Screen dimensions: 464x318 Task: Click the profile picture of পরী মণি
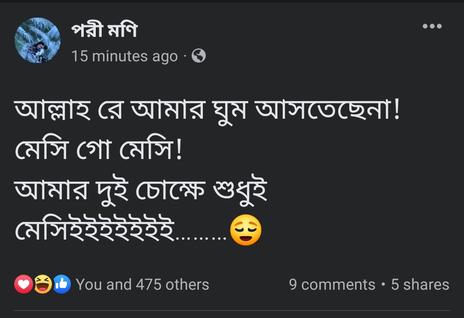(x=37, y=40)
